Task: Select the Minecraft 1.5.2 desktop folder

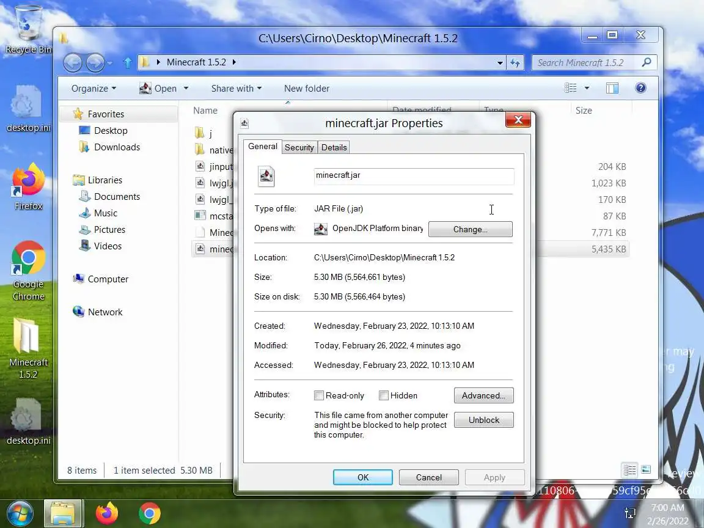Action: click(28, 348)
